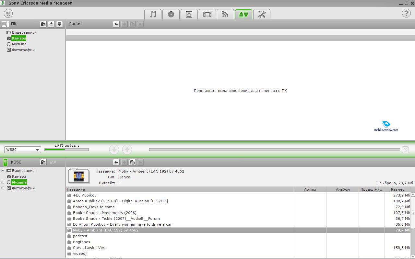Select the active Transfer arrows tab
415x259 pixels.
243,15
